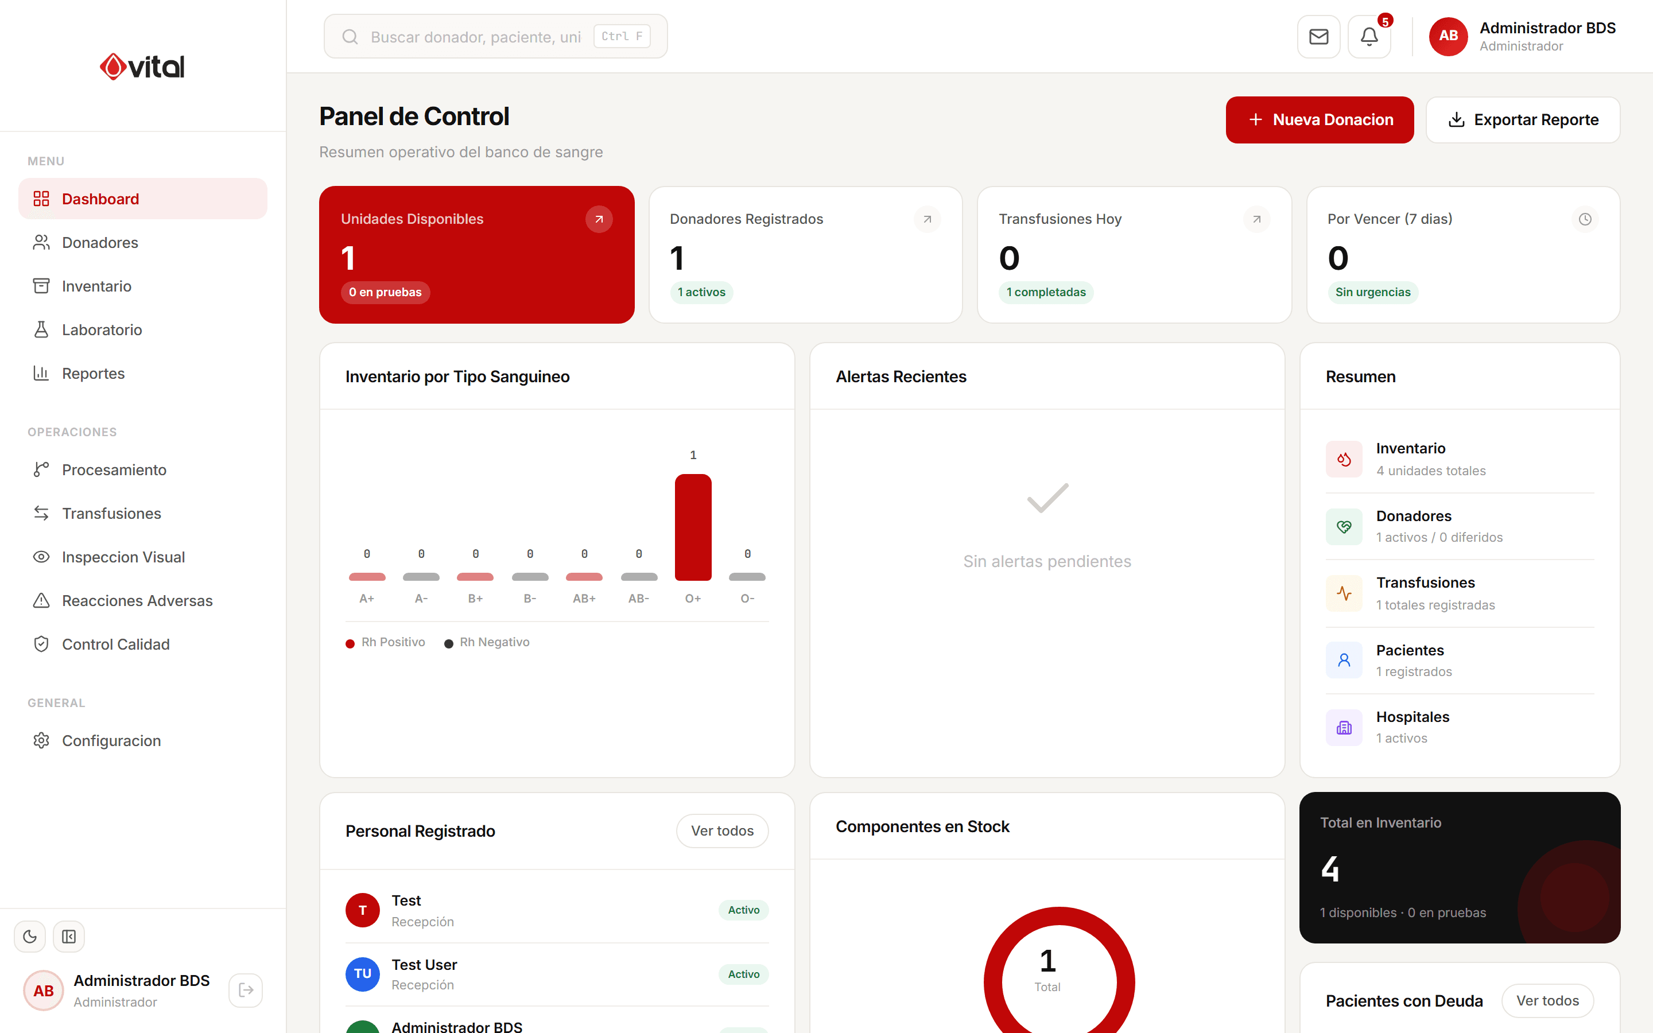Click Ver todos in Personal Registrado
1653x1033 pixels.
pos(722,831)
